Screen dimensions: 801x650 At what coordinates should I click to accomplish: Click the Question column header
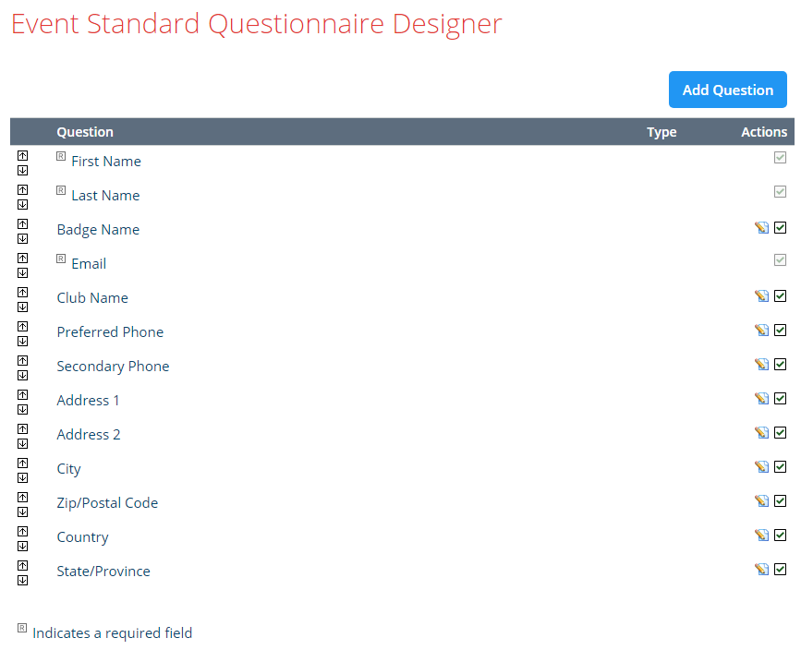pyautogui.click(x=85, y=132)
